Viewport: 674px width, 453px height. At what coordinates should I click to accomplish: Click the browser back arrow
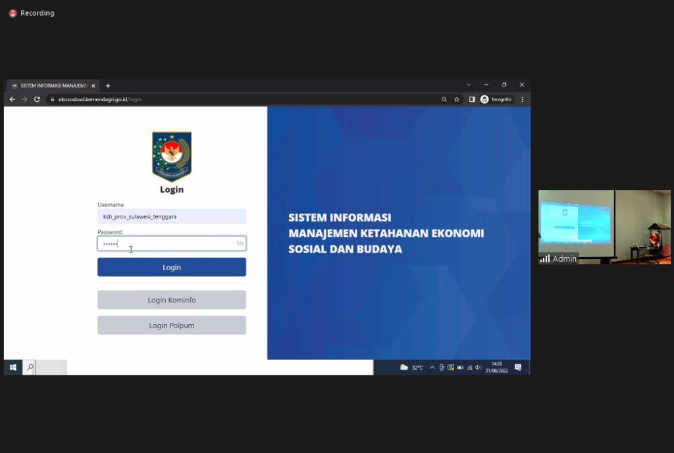coord(13,99)
